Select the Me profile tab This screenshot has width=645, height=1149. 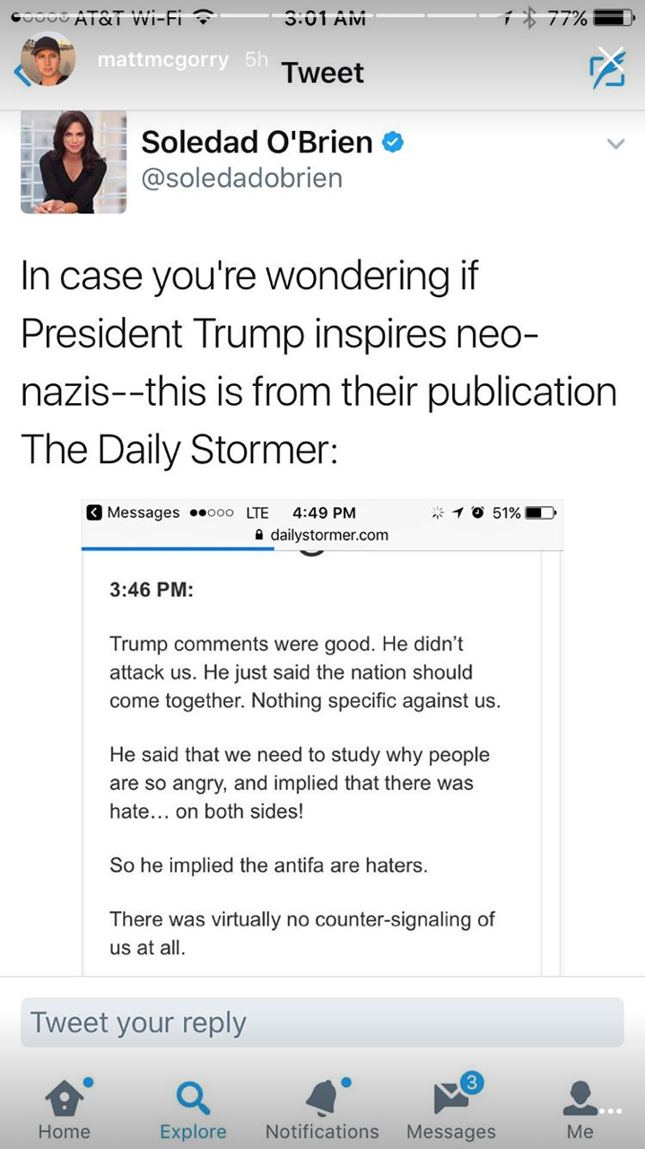tap(580, 1108)
